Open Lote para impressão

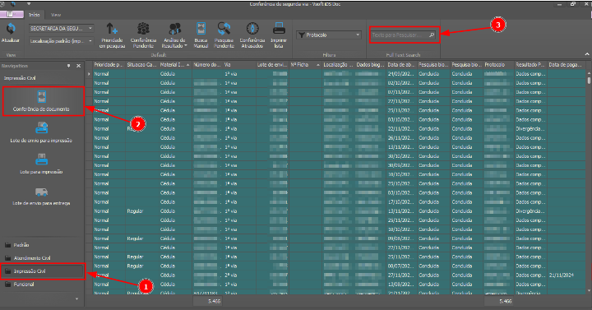tap(42, 164)
